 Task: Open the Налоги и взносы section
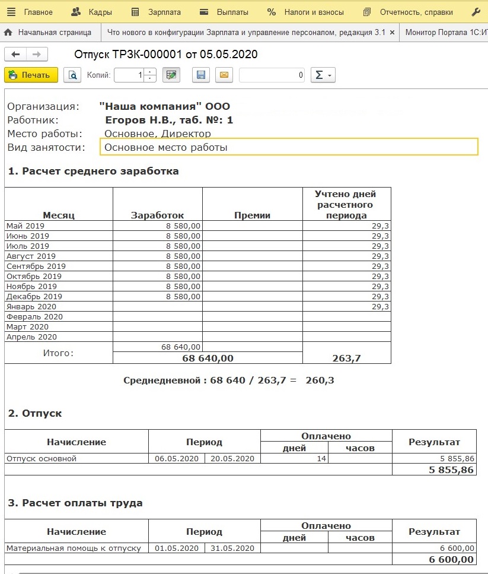(314, 12)
